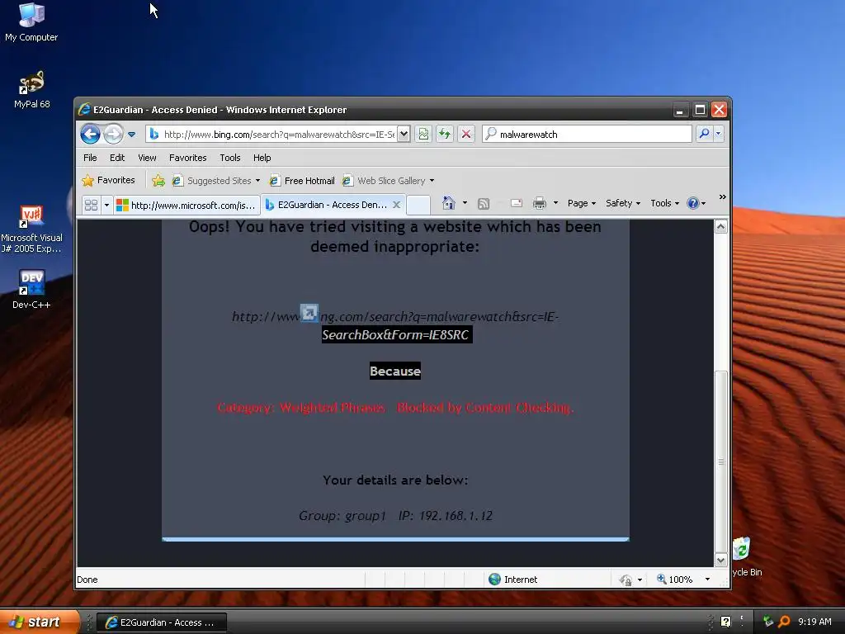Select the MyPal 68 desktop shortcut

32,89
